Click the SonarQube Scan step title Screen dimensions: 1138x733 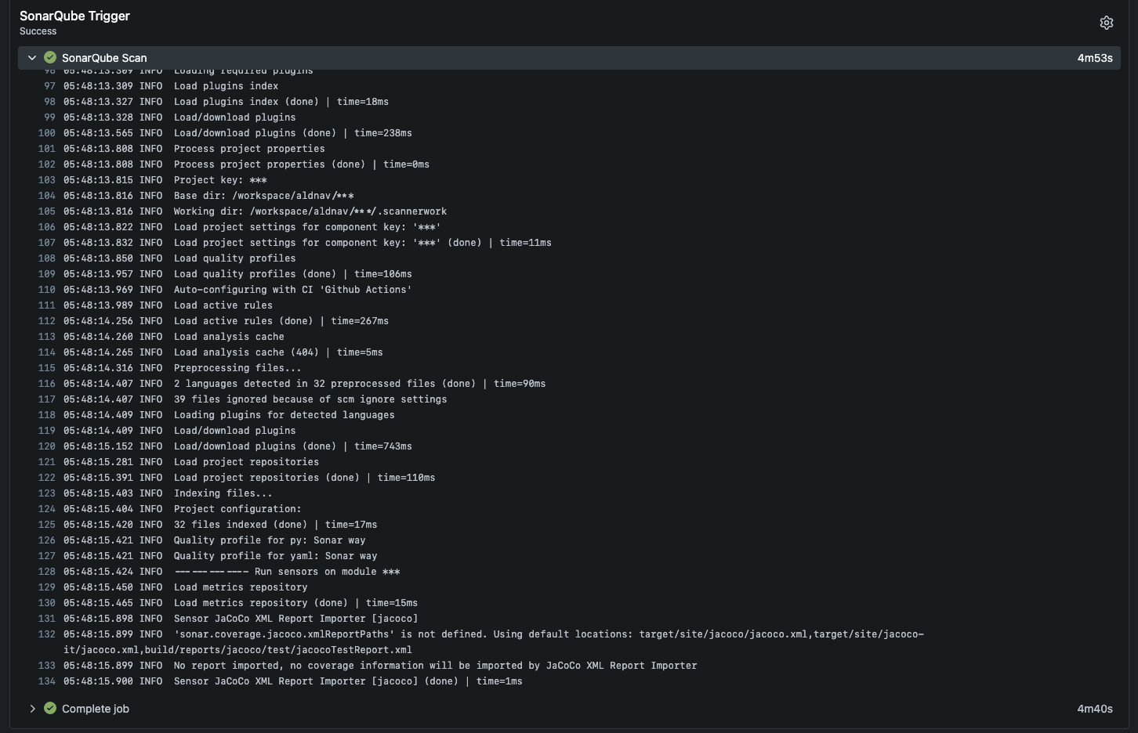click(104, 58)
